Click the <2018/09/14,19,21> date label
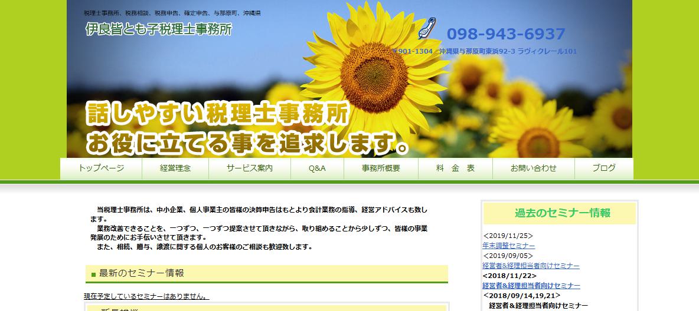The width and height of the screenshot is (699, 311). pos(522,296)
